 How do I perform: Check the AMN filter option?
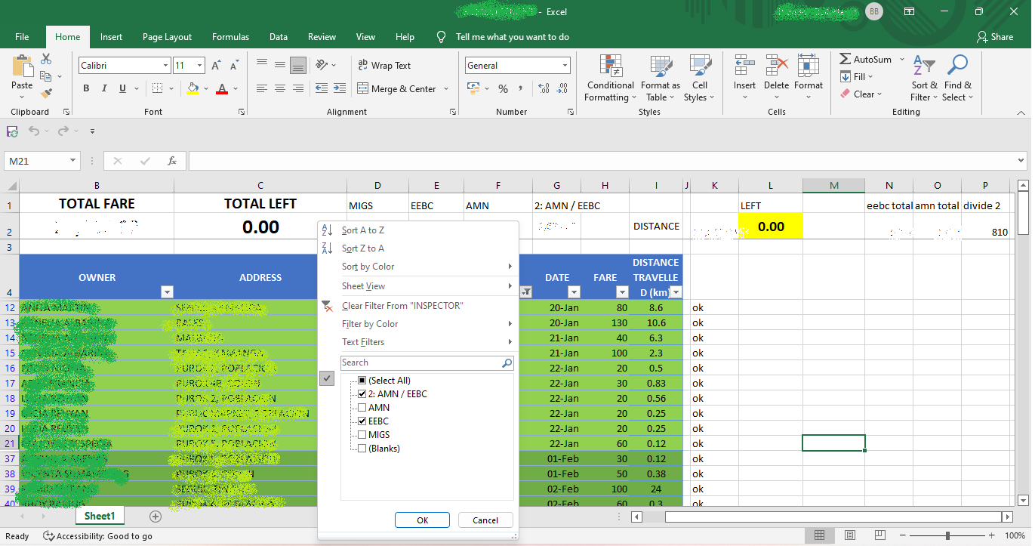[x=362, y=408]
